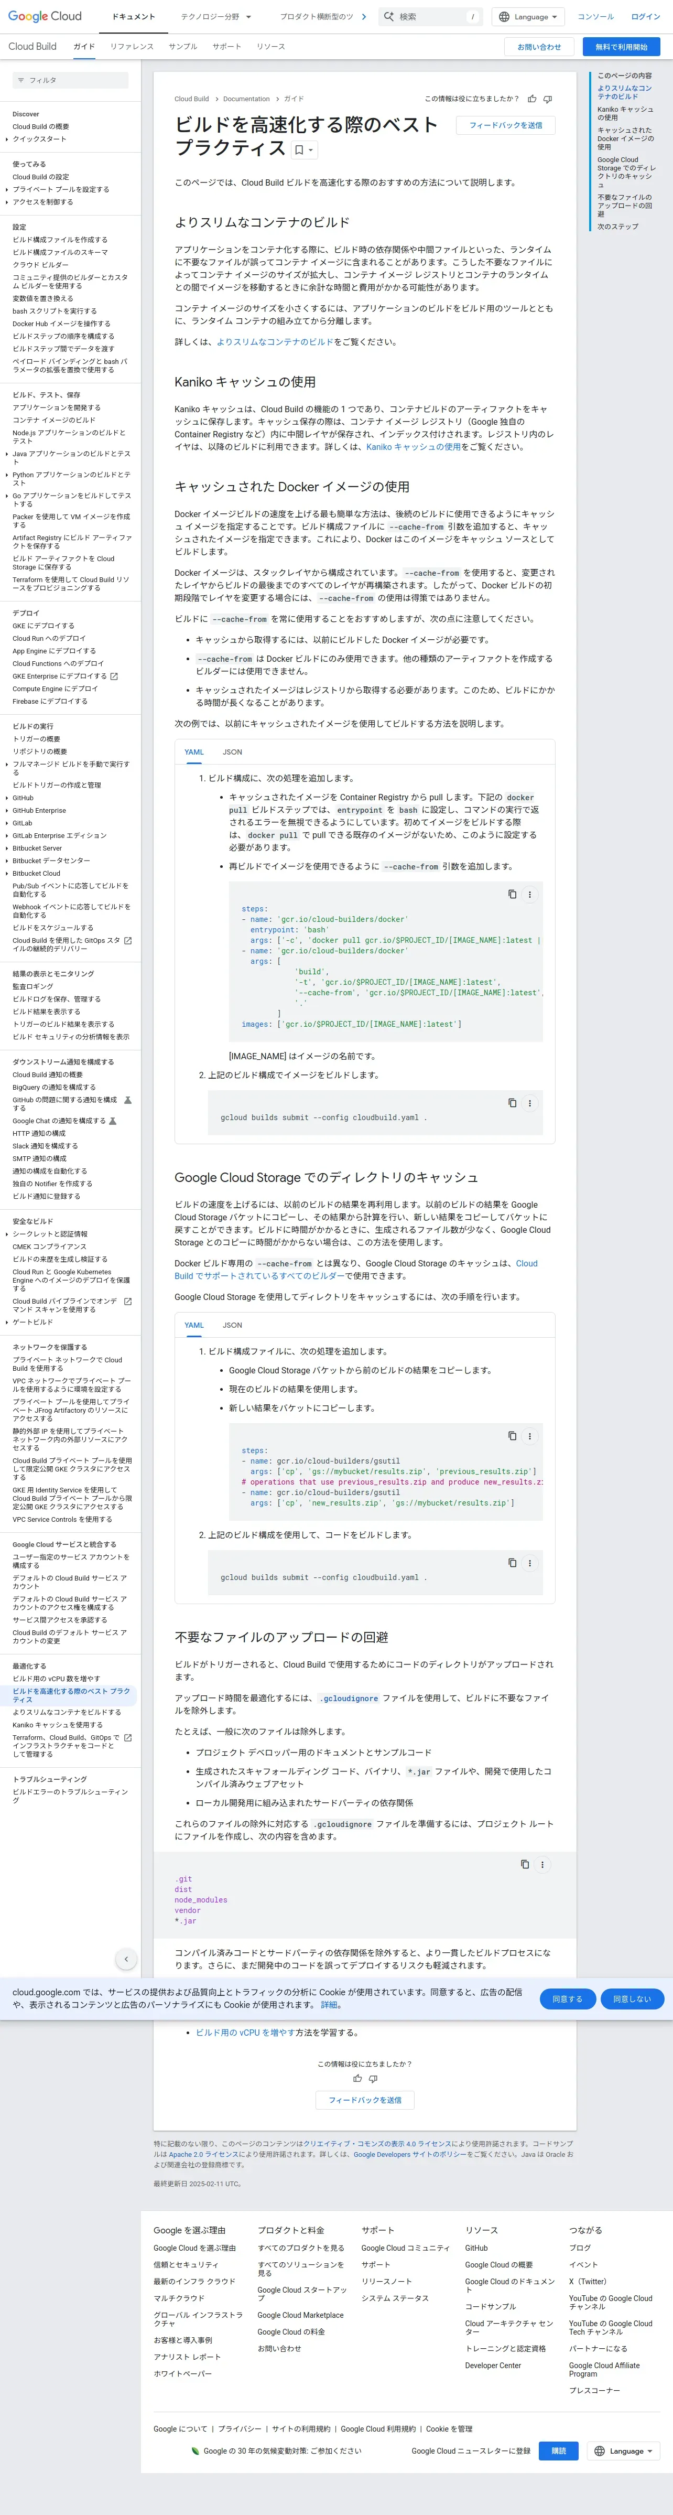The image size is (673, 2515).
Task: Click bottom フィードバックを送信 button
Action: pyautogui.click(x=365, y=2100)
